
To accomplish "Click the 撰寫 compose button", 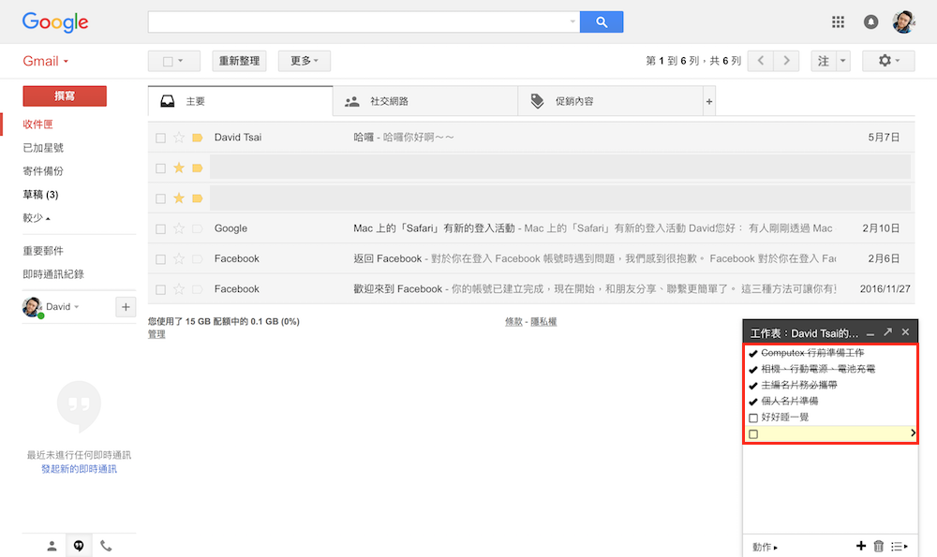I will (x=65, y=95).
